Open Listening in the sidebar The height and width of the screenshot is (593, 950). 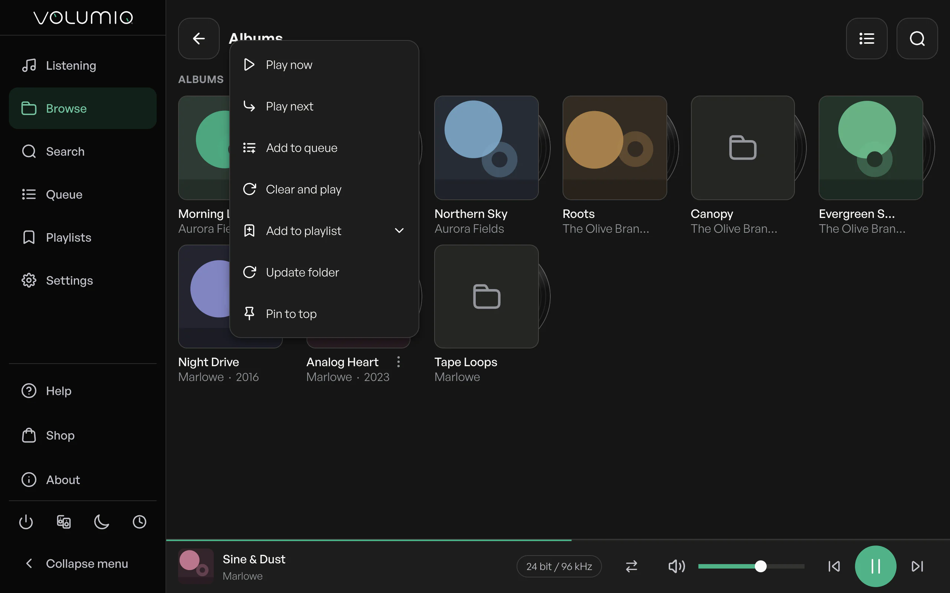[82, 66]
